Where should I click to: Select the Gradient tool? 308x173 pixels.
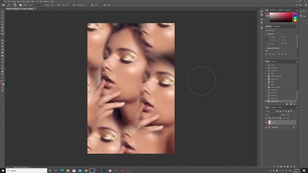point(2,49)
